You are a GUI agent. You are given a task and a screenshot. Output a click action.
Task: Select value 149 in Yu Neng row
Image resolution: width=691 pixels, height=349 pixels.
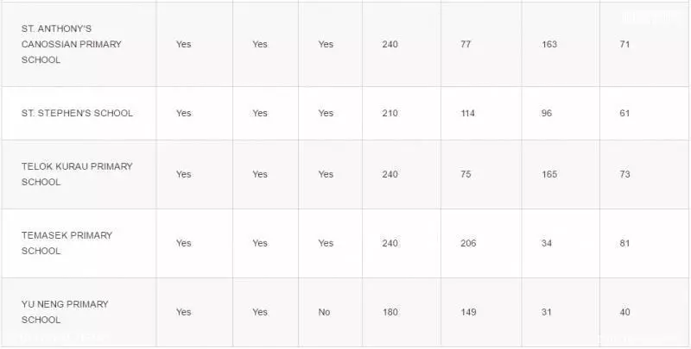pos(468,312)
